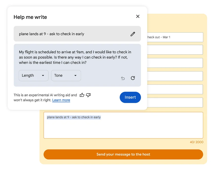Image resolution: width=214 pixels, height=170 pixels.
Task: Click the Tone dropdown arrow
Action: pos(75,76)
